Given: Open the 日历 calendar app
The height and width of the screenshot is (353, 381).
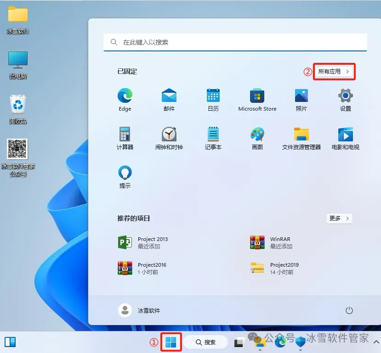Looking at the screenshot, I should [213, 100].
